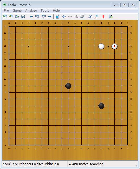Save game with the floppy disk icon
Image resolution: width=140 pixels, height=169 pixels.
(x=23, y=17)
